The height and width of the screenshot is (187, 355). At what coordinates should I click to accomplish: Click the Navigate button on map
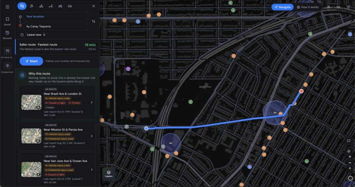pos(282,7)
